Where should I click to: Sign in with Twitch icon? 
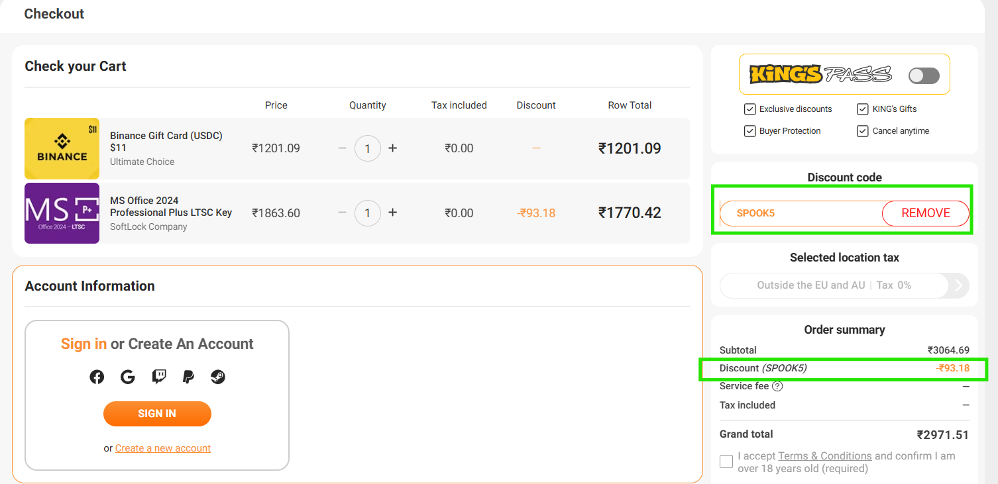pyautogui.click(x=159, y=377)
